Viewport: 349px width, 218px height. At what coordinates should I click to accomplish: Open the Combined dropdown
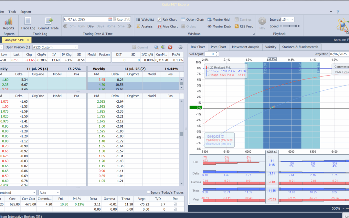(34, 192)
